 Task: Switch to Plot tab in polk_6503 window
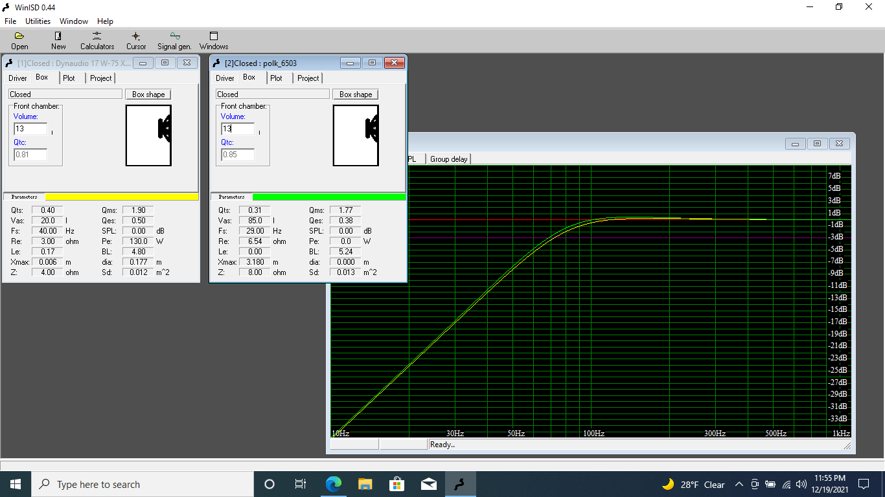[x=277, y=78]
